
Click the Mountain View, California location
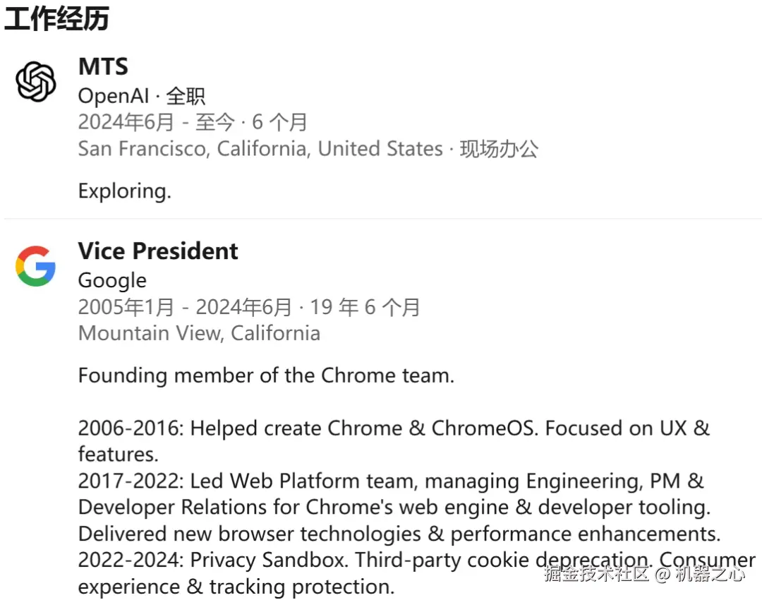pyautogui.click(x=199, y=333)
